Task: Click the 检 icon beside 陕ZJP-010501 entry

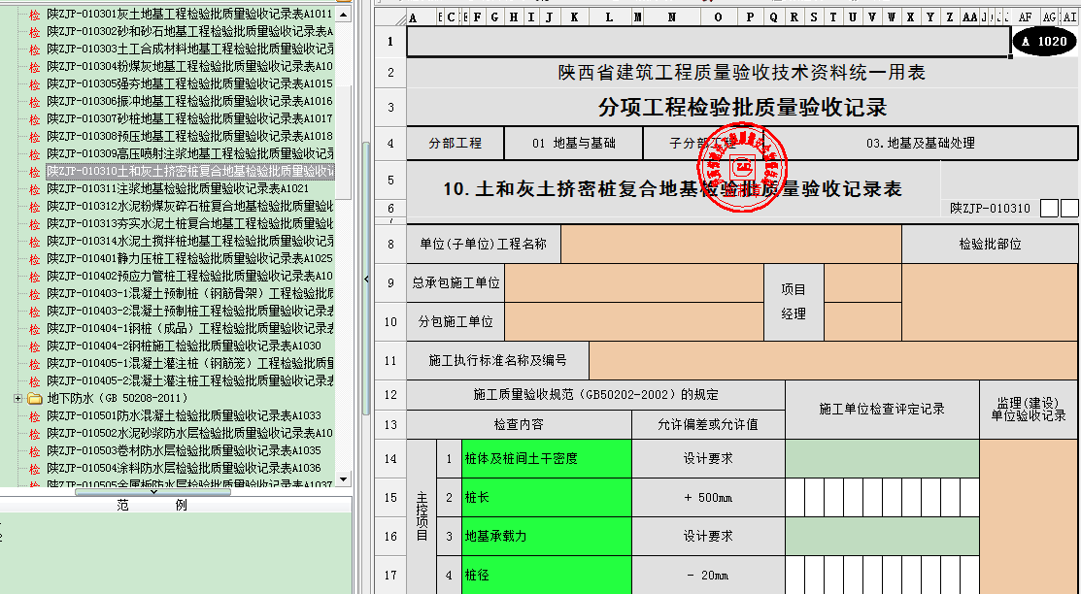Action: point(35,416)
